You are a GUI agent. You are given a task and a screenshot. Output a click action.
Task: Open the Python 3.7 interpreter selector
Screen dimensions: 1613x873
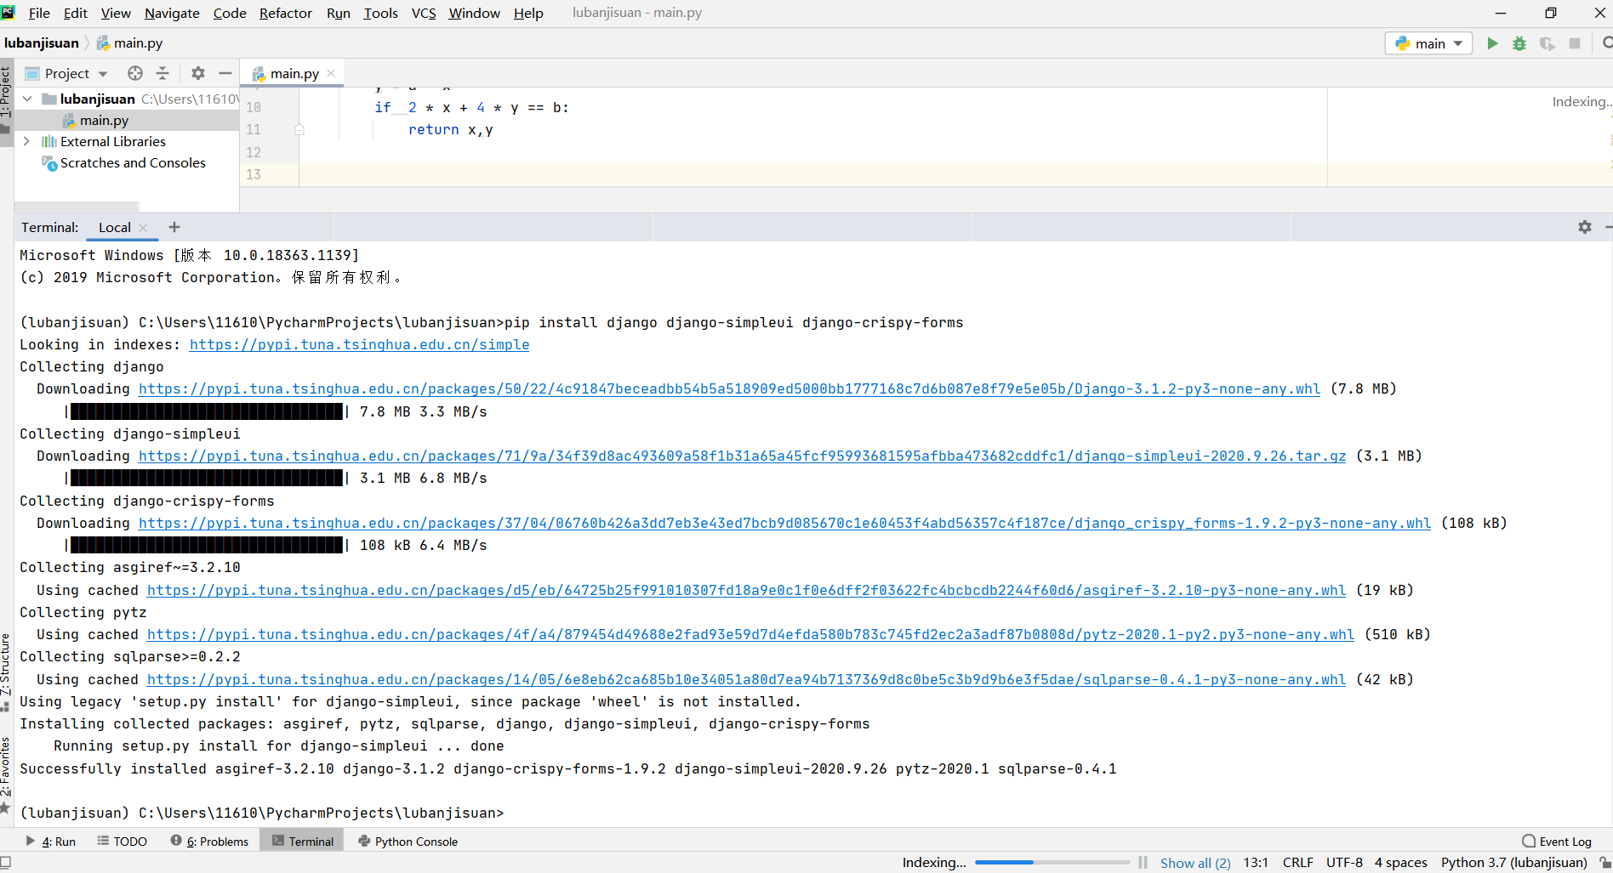[1514, 862]
